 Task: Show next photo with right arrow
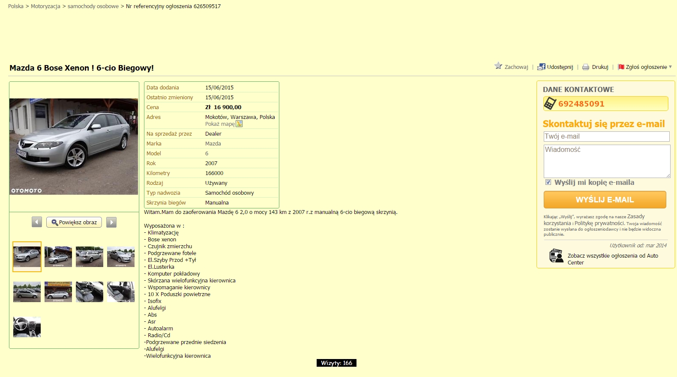point(111,222)
